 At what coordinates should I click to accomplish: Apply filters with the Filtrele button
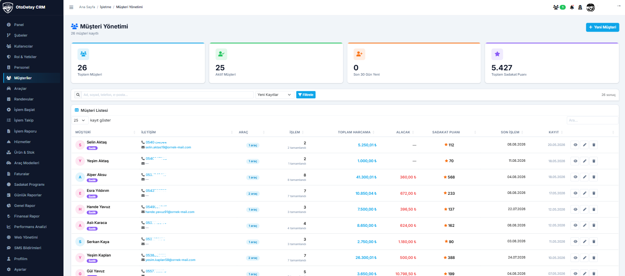[x=306, y=95]
